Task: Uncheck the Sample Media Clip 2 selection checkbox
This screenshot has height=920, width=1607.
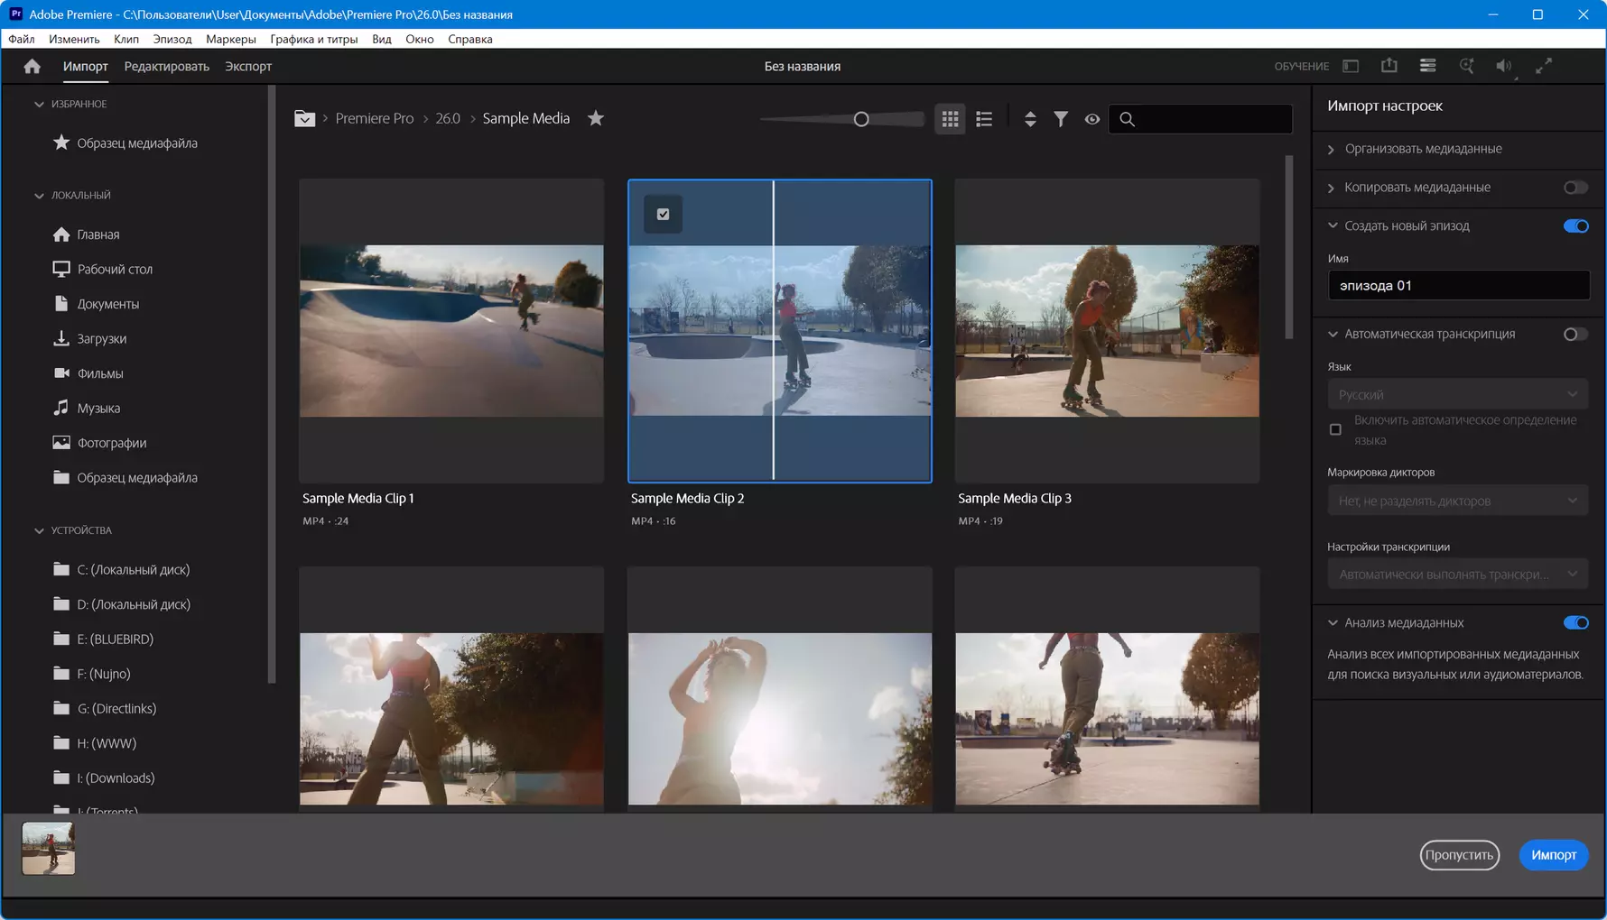Action: [x=664, y=215]
